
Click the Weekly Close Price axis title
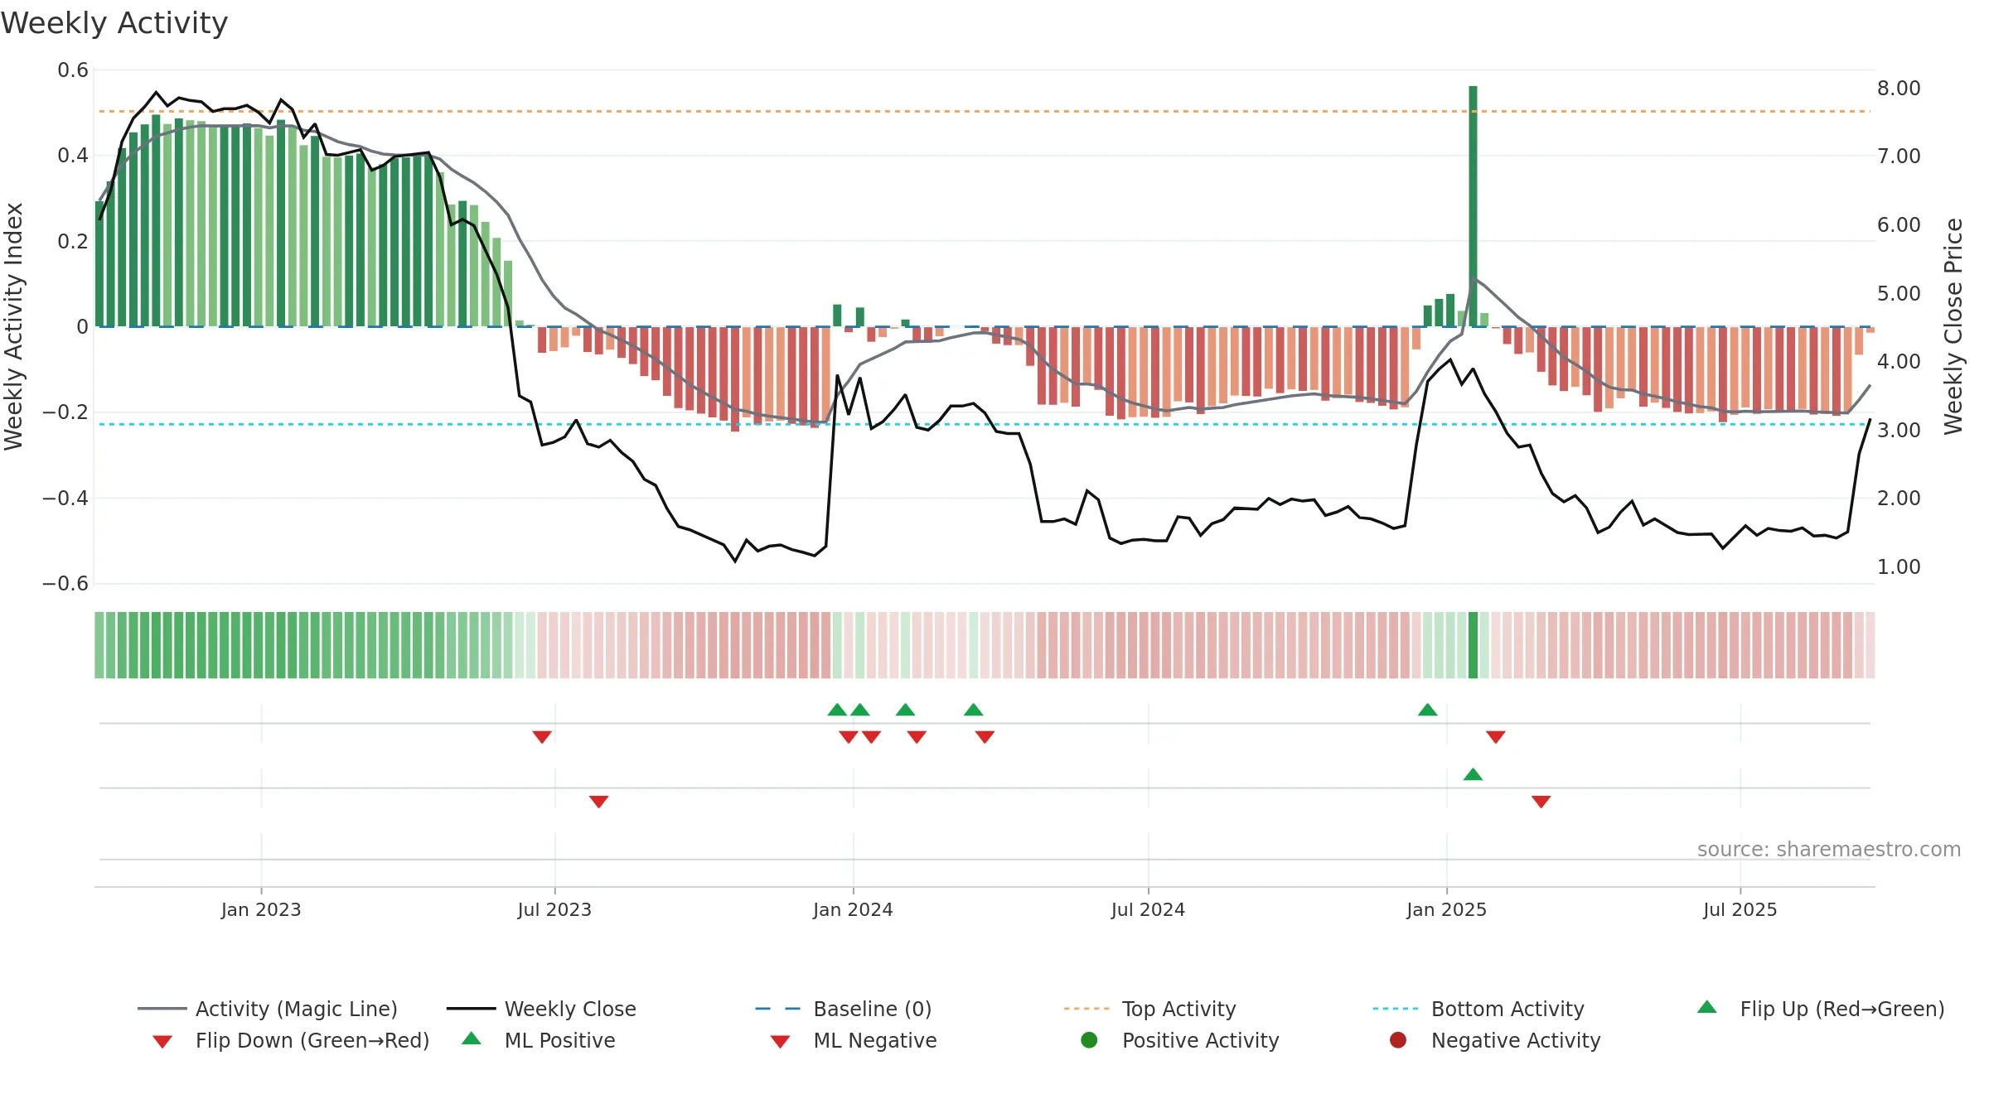pyautogui.click(x=1953, y=326)
